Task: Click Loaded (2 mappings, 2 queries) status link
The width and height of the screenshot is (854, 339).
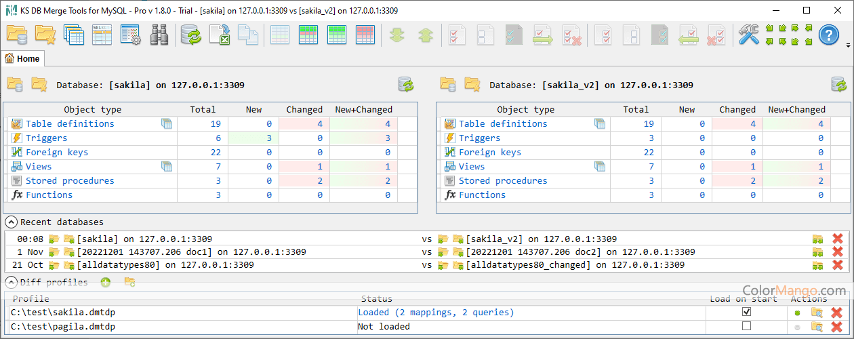Action: click(x=436, y=312)
